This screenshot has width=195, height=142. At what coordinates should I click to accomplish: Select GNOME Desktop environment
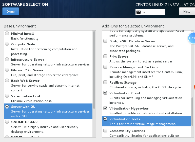(7, 122)
